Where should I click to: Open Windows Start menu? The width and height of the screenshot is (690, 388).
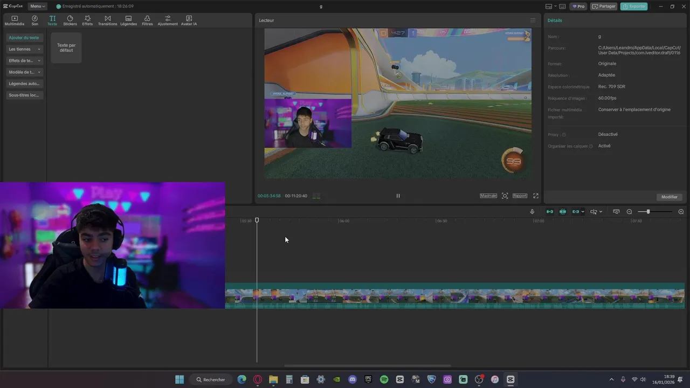(x=180, y=379)
